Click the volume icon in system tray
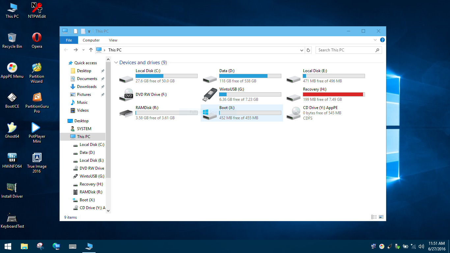450x253 pixels. [421, 246]
